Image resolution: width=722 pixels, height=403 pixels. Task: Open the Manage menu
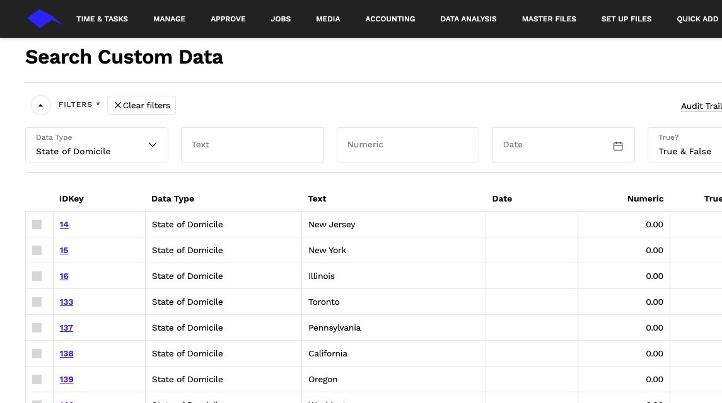[169, 19]
